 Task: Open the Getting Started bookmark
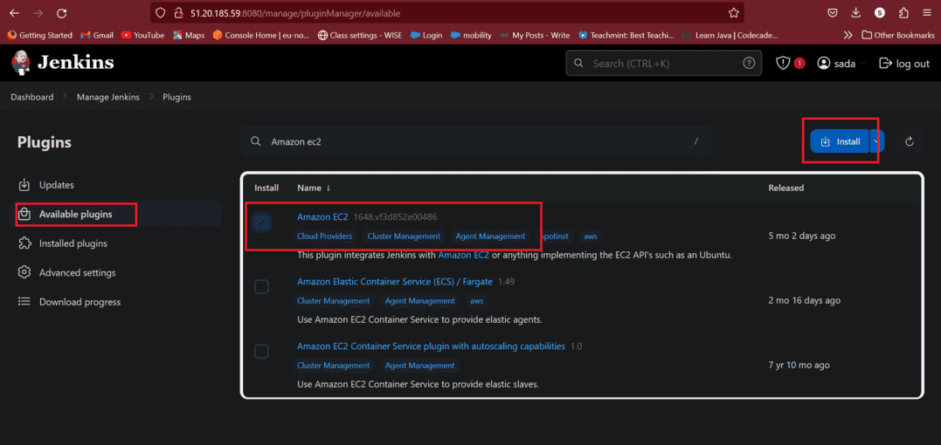coord(39,35)
